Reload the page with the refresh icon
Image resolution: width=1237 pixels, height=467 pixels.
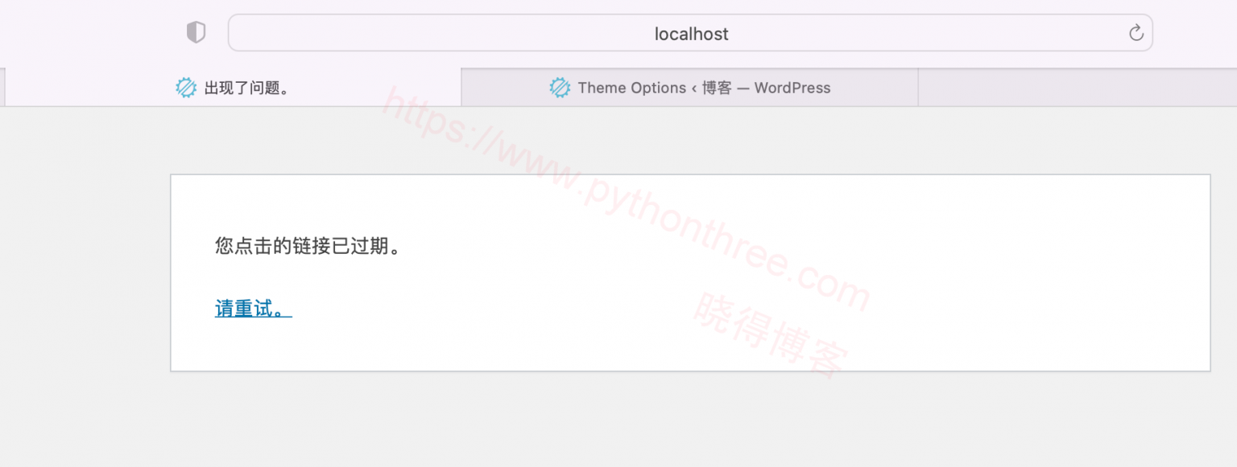click(1136, 33)
